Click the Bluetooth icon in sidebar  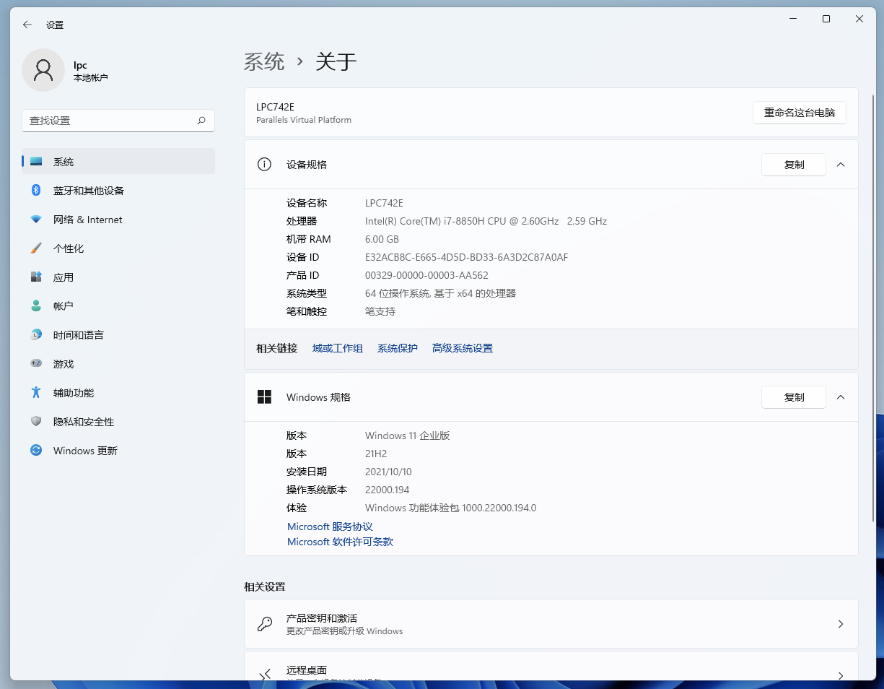pyautogui.click(x=36, y=191)
